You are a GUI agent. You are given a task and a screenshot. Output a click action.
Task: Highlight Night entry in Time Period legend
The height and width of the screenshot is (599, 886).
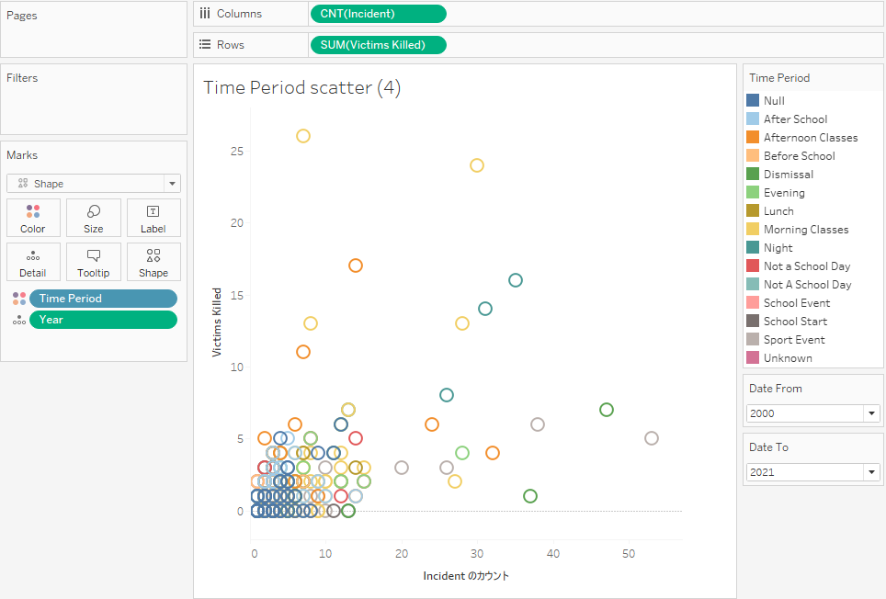[x=778, y=248]
